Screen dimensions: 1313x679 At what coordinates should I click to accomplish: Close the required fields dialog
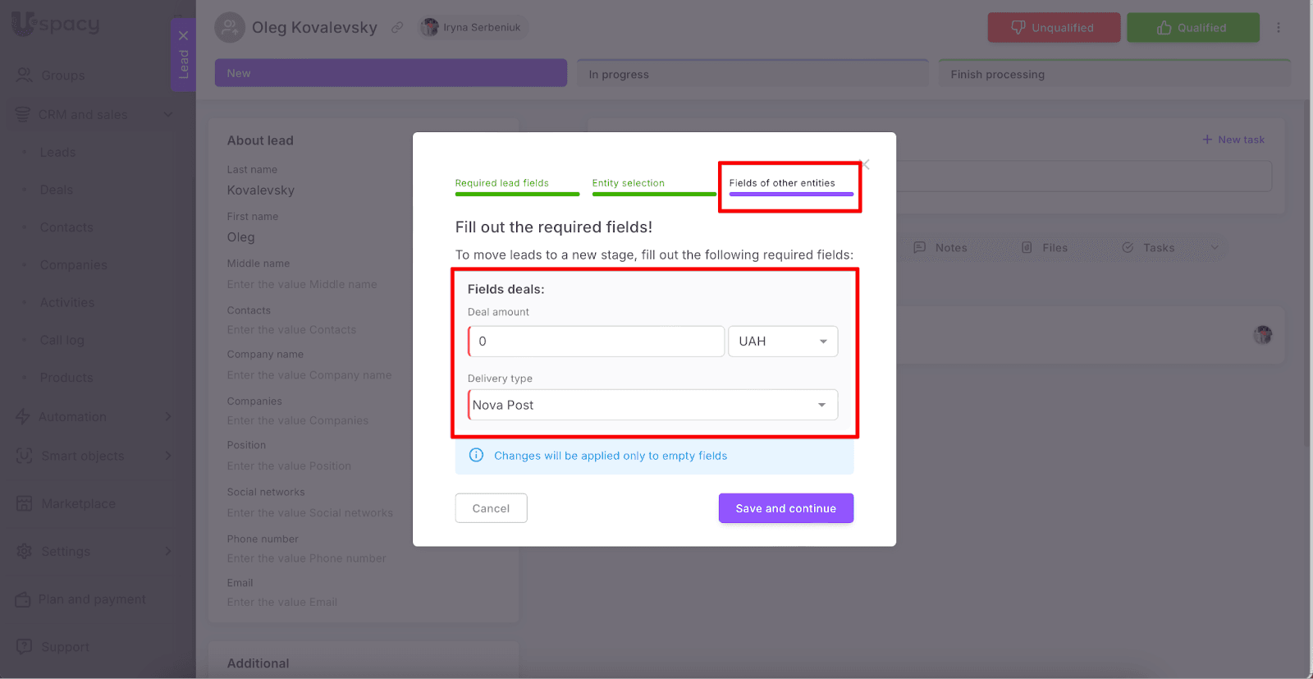point(864,165)
